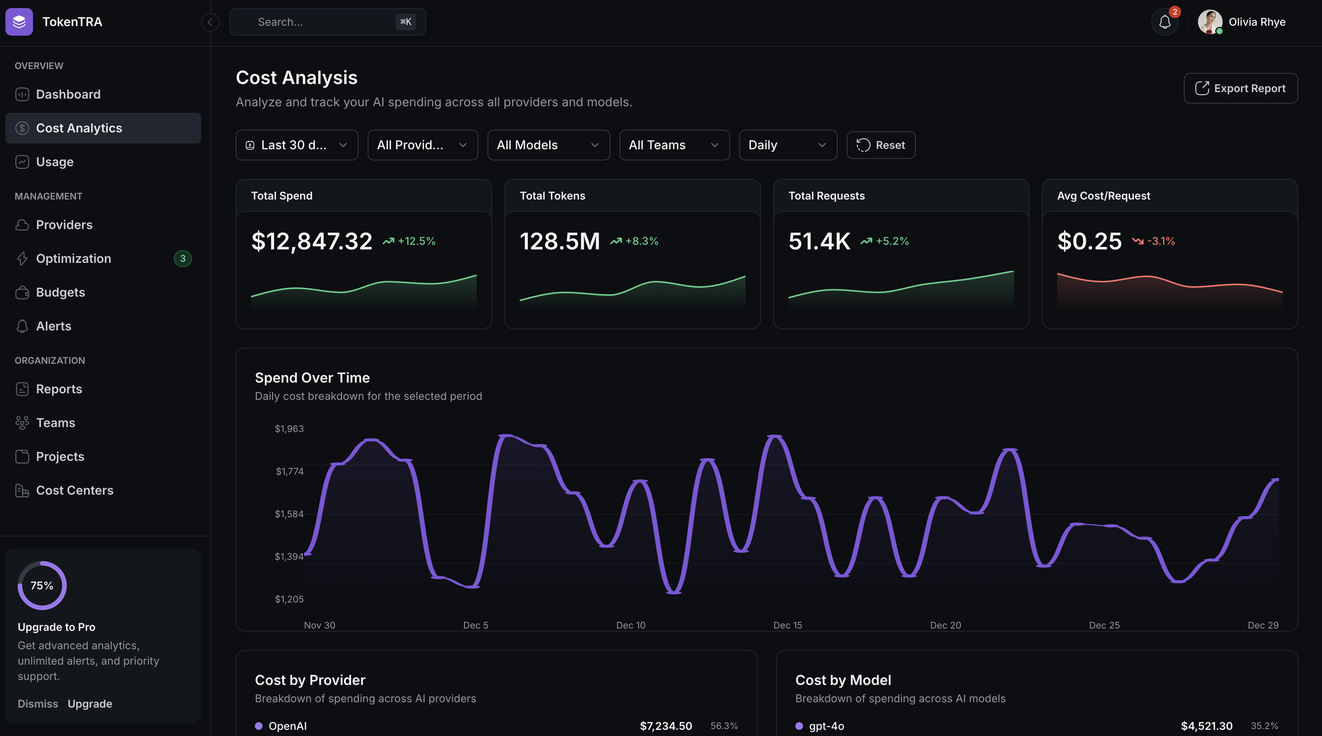Click the Optimization lightning icon
The width and height of the screenshot is (1322, 736).
pyautogui.click(x=22, y=258)
